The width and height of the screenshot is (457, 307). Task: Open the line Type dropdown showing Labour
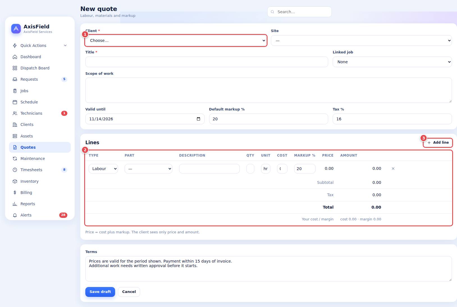pos(103,169)
